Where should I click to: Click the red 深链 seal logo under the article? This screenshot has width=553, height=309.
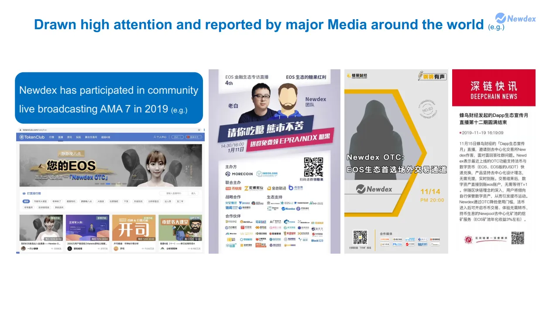pos(469,239)
